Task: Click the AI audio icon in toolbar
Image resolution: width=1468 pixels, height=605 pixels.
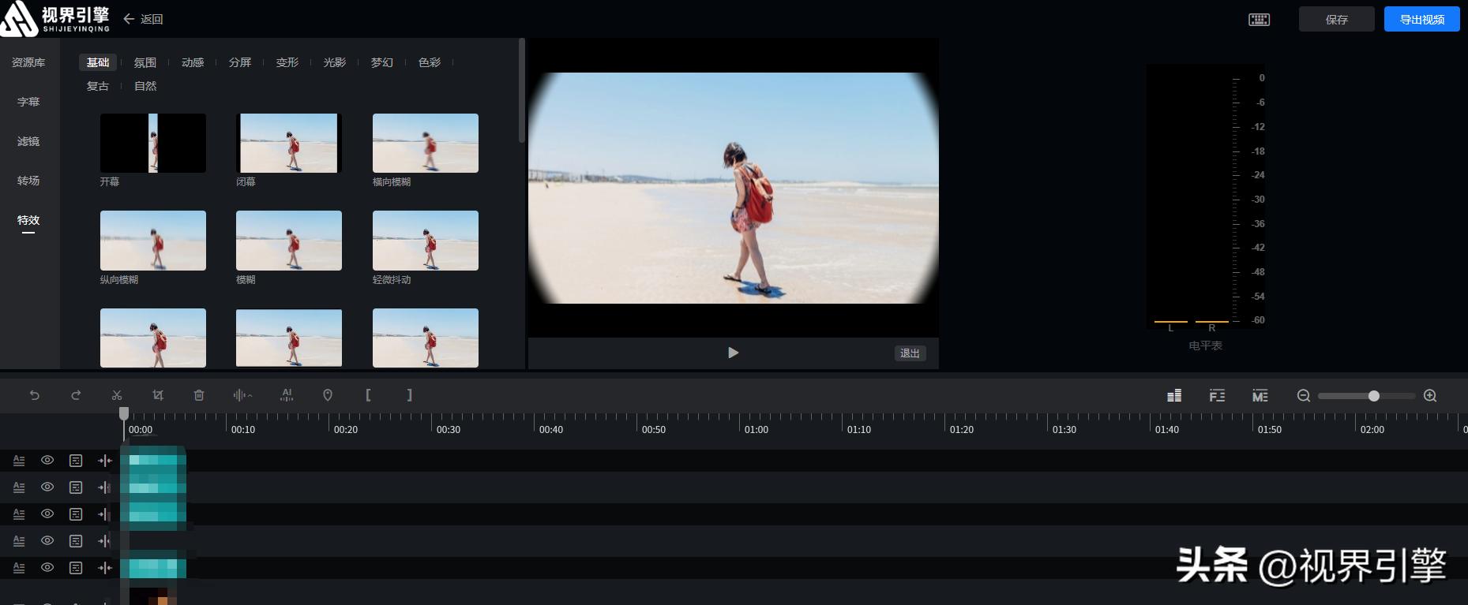Action: [x=287, y=395]
